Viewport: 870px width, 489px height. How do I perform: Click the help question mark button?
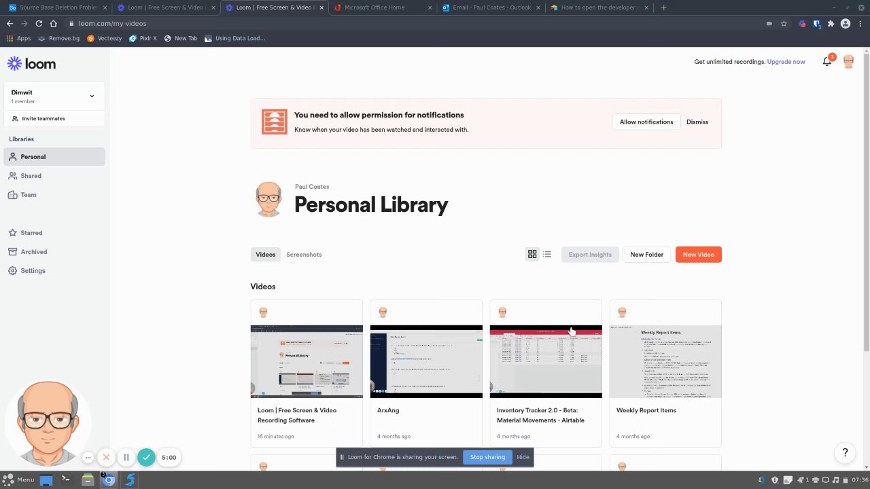tap(845, 452)
